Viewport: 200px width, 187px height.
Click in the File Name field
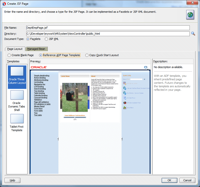108,28
